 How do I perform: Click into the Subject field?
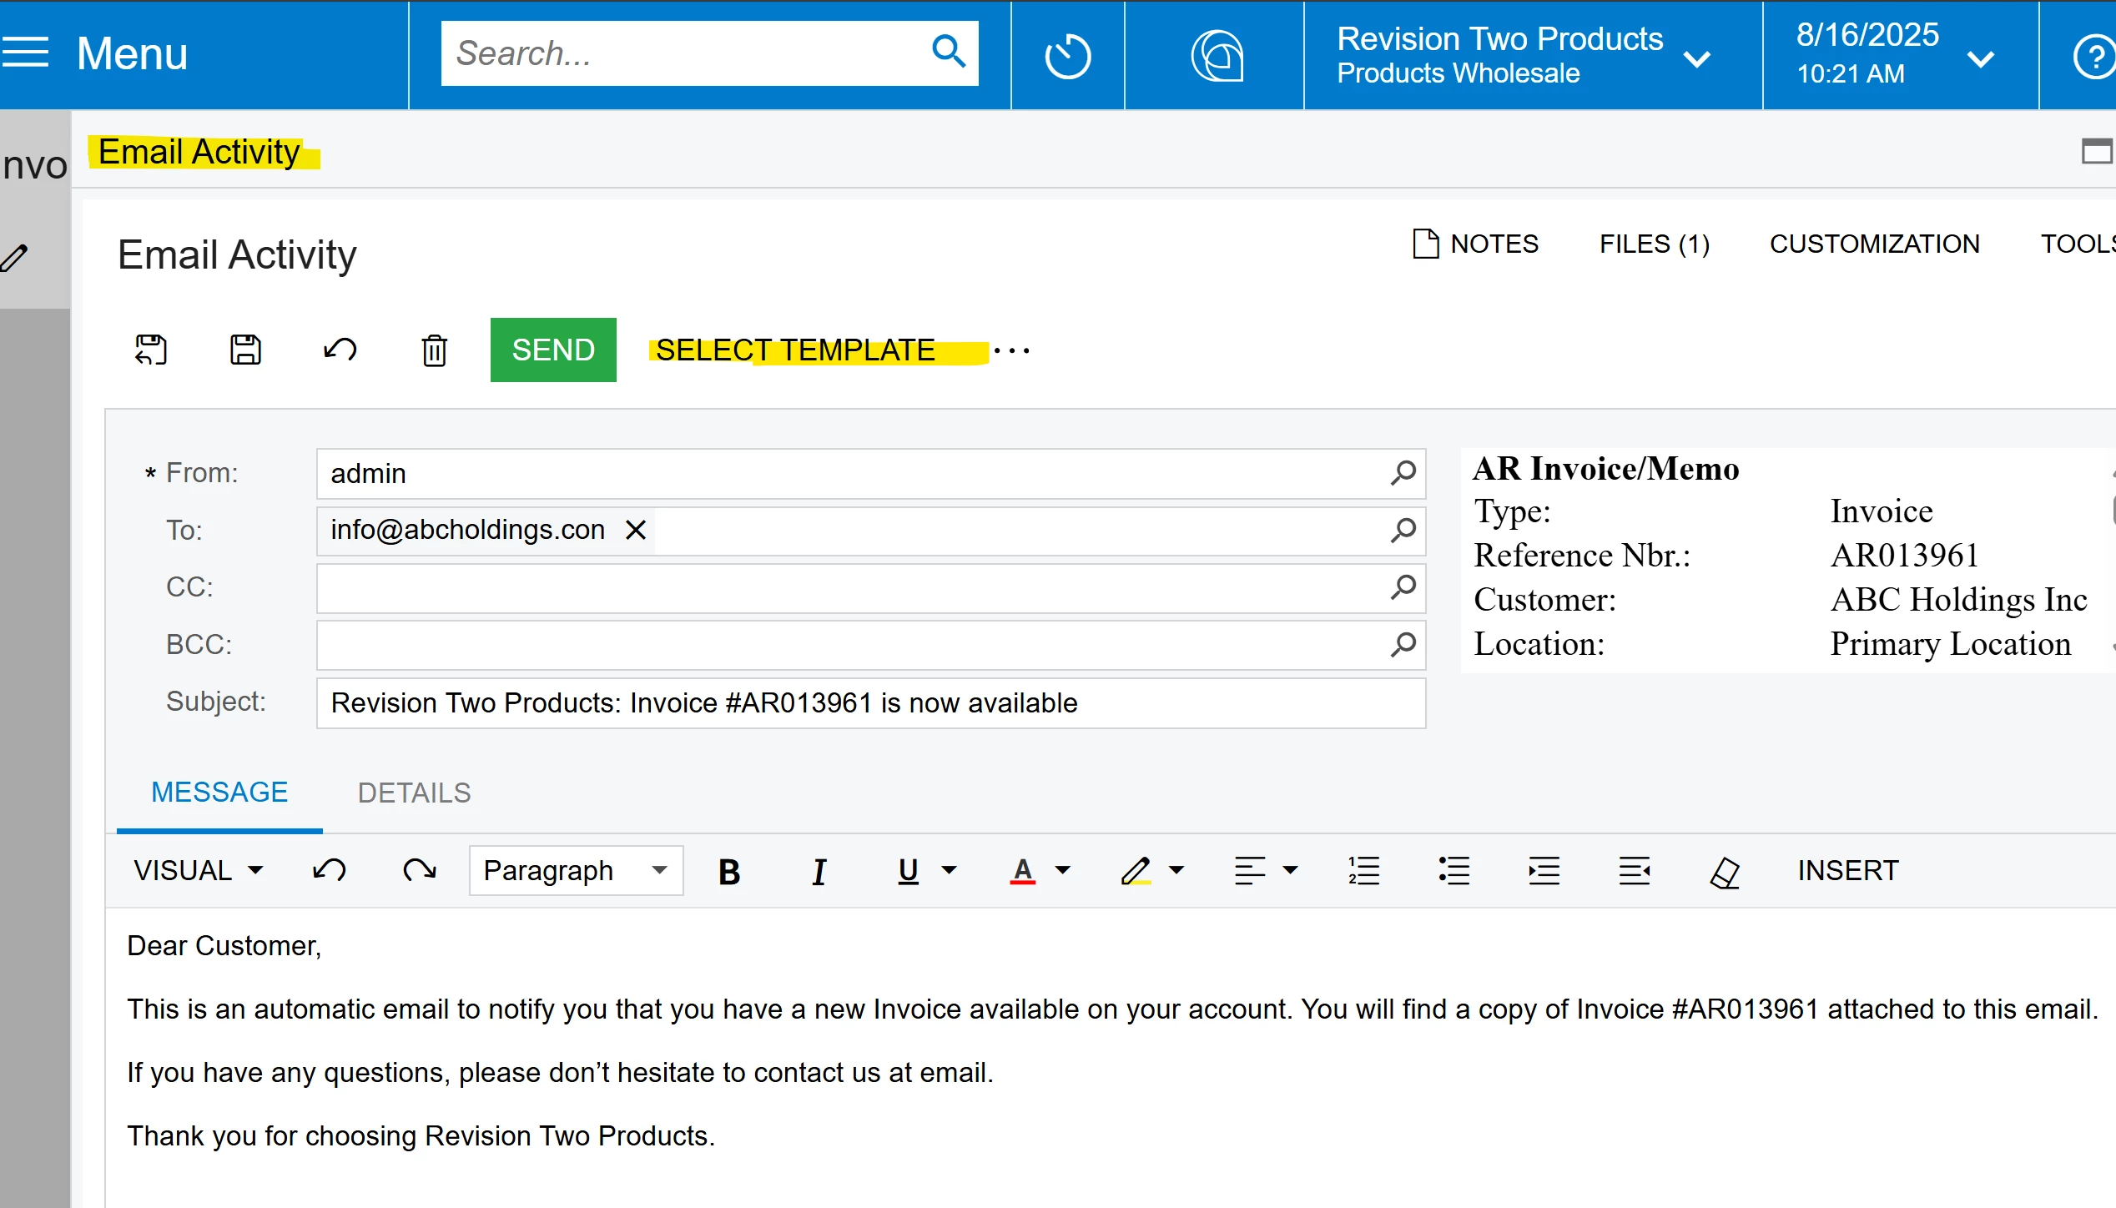click(x=869, y=703)
